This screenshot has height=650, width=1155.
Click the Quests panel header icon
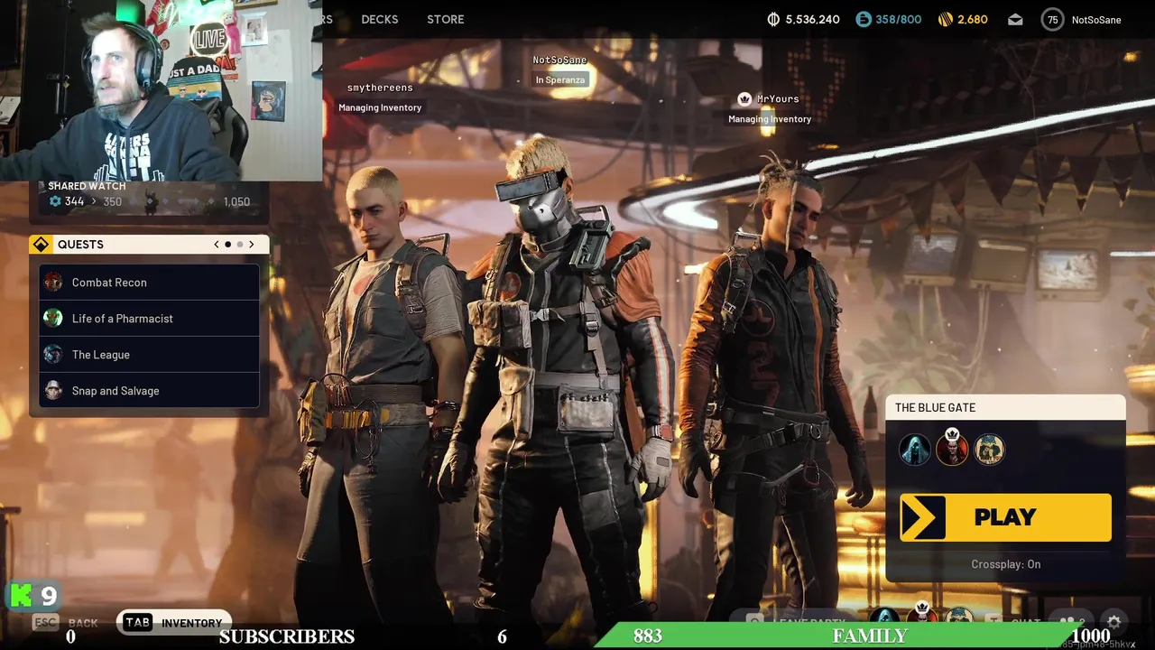41,245
